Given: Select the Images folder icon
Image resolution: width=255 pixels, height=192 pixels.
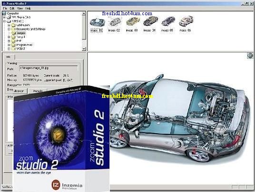Looking at the screenshot, I should [13, 33].
